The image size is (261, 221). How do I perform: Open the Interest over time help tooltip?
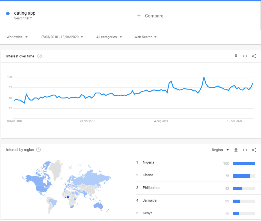(40, 56)
